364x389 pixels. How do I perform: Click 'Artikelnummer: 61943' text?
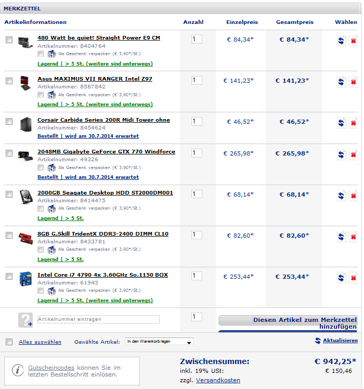[68, 282]
